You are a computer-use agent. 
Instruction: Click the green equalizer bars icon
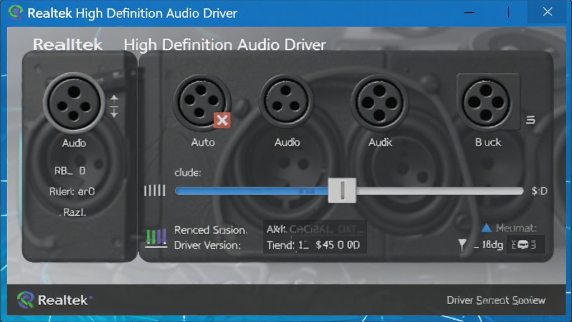tap(156, 238)
